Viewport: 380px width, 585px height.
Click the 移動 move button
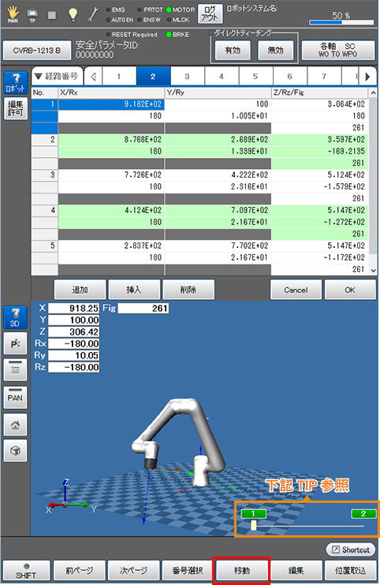(242, 571)
